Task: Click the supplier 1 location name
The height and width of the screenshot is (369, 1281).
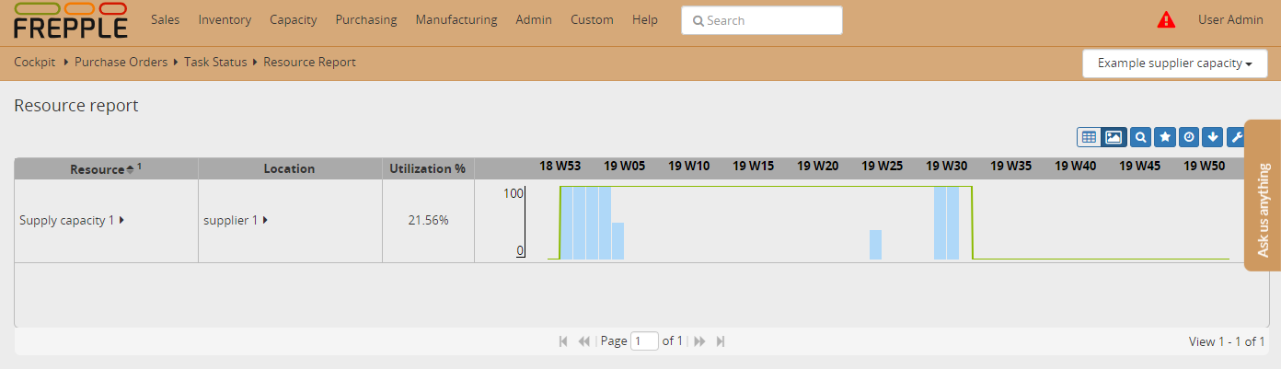Action: (231, 221)
